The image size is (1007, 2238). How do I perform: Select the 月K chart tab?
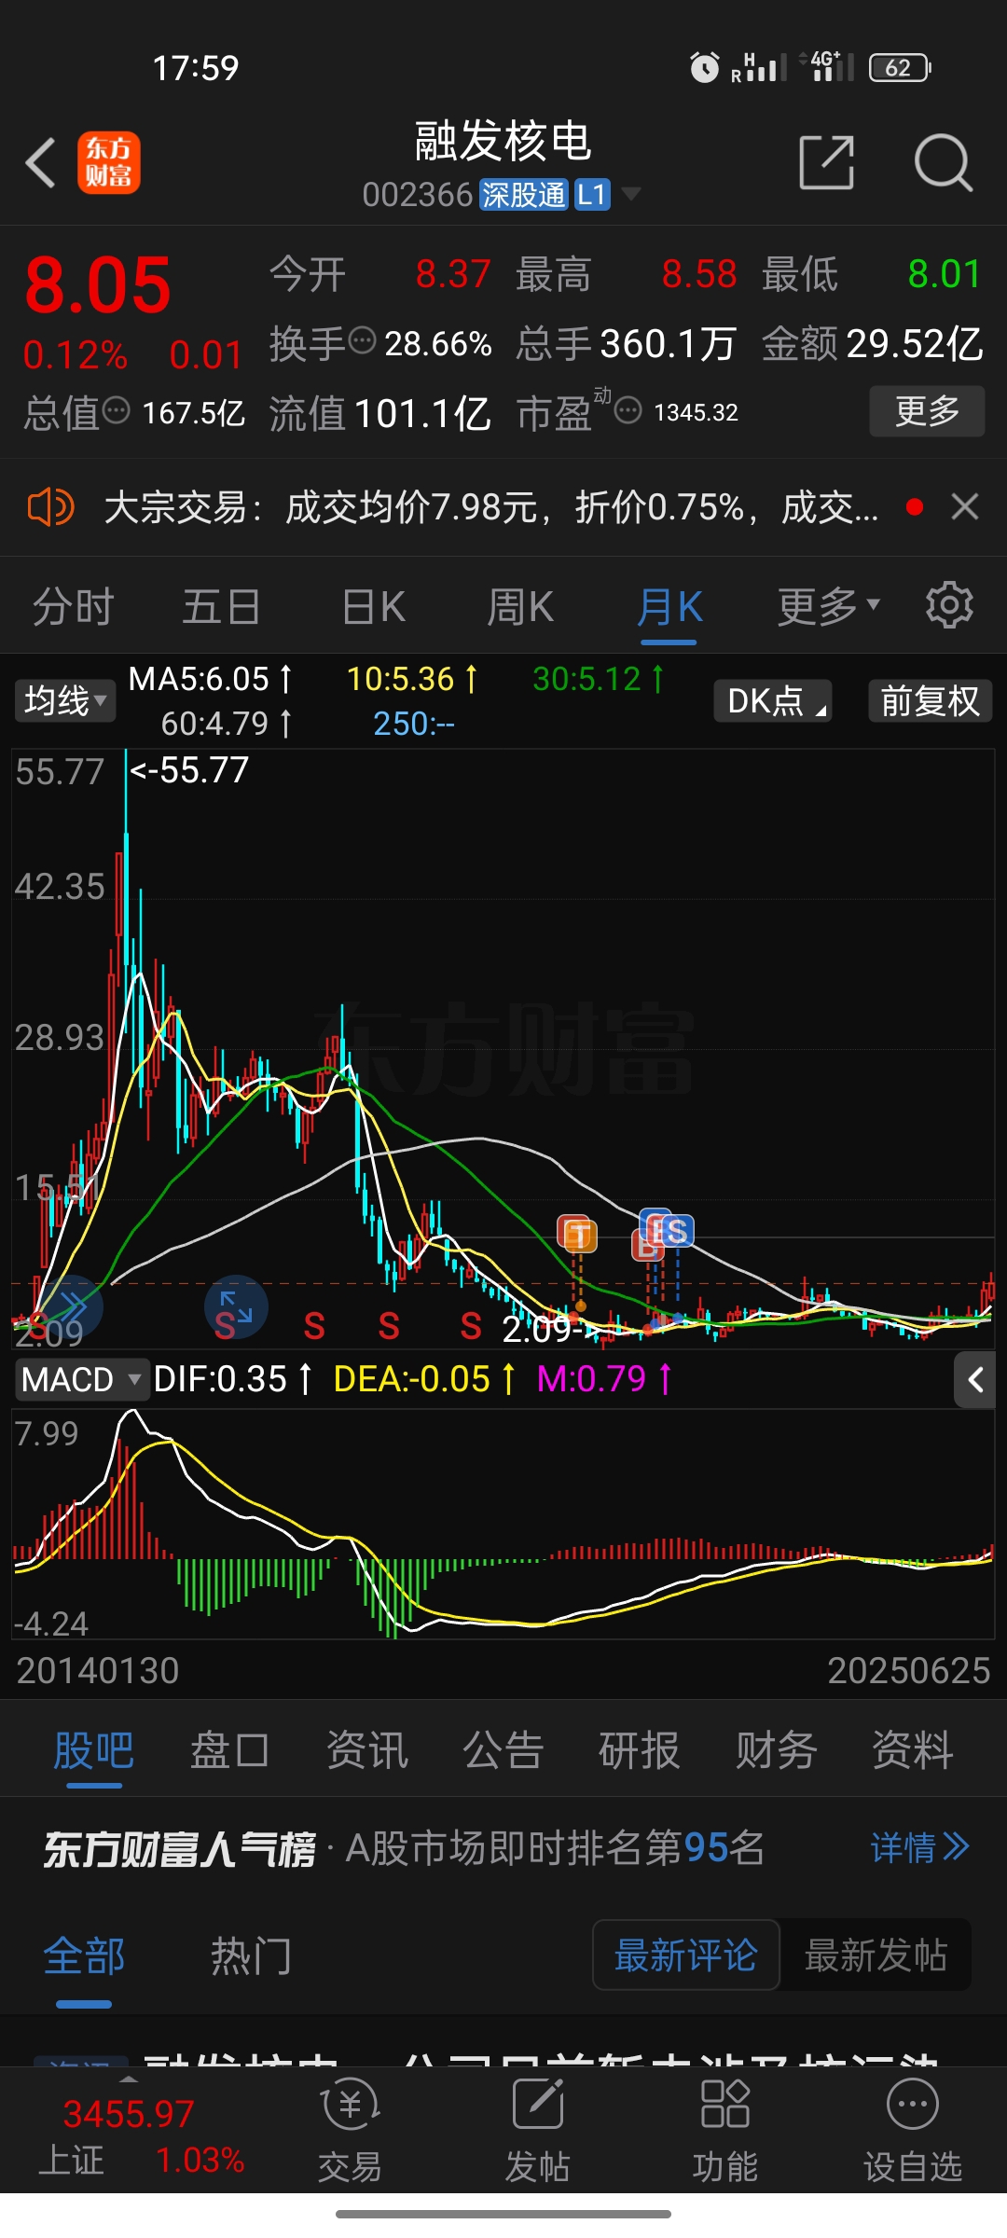(669, 607)
